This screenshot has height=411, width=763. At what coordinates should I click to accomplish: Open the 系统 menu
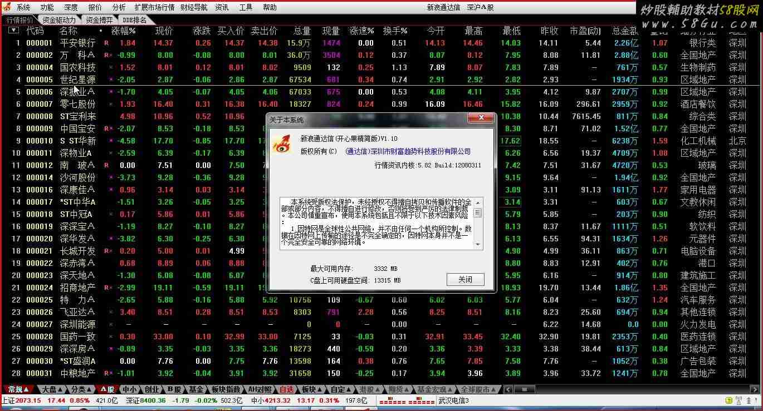[23, 7]
